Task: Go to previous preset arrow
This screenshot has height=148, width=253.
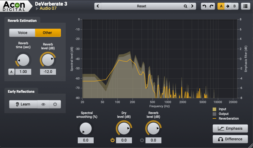Action: point(98,6)
